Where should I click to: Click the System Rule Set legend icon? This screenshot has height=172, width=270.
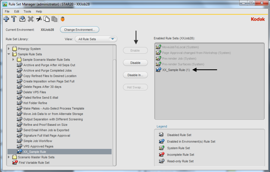[161, 148]
